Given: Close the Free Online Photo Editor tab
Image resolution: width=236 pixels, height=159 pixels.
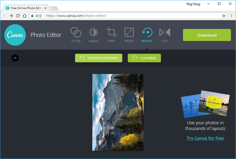Looking at the screenshot, I should click(x=45, y=8).
